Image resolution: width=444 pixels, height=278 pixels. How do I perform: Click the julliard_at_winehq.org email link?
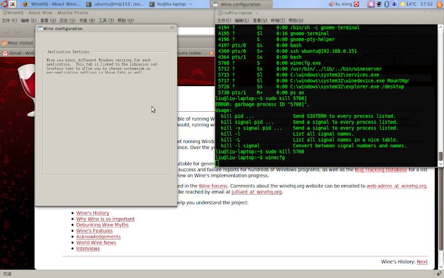click(x=256, y=192)
